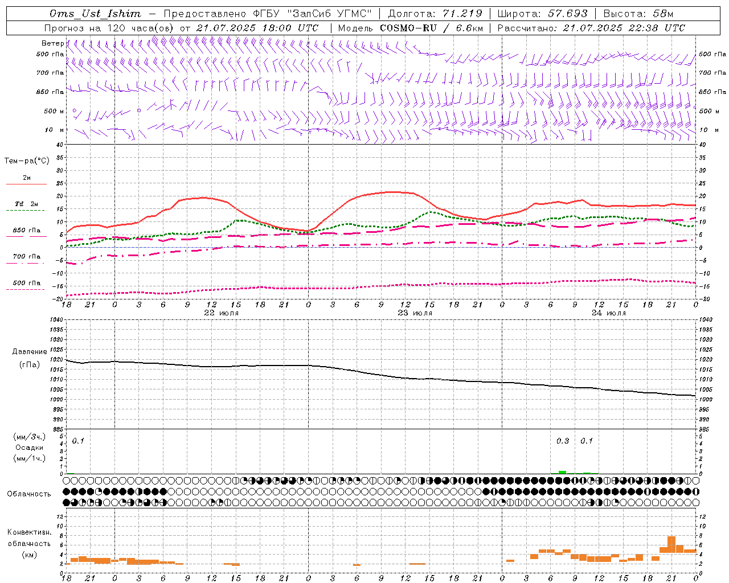Click the forecast start time 21.07.2025 18:00 UTC
The image size is (729, 583).
(x=257, y=28)
